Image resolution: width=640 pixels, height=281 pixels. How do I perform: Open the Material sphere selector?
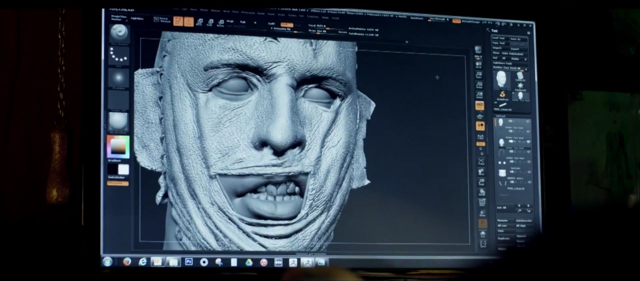(118, 122)
